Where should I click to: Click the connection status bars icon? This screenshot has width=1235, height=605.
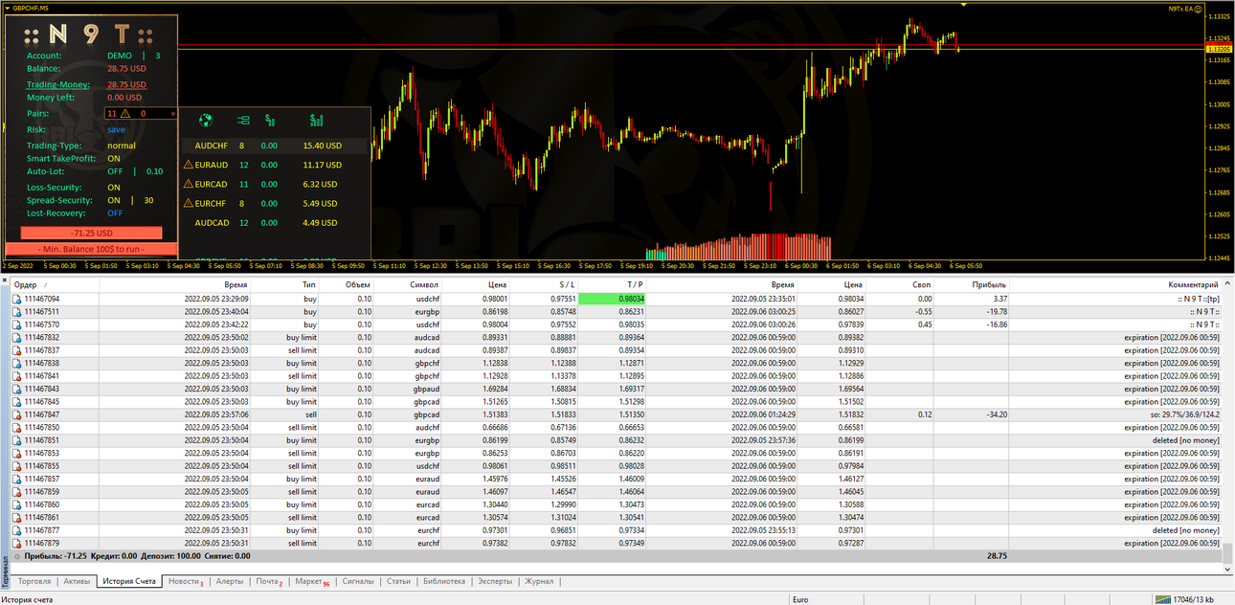click(1162, 599)
